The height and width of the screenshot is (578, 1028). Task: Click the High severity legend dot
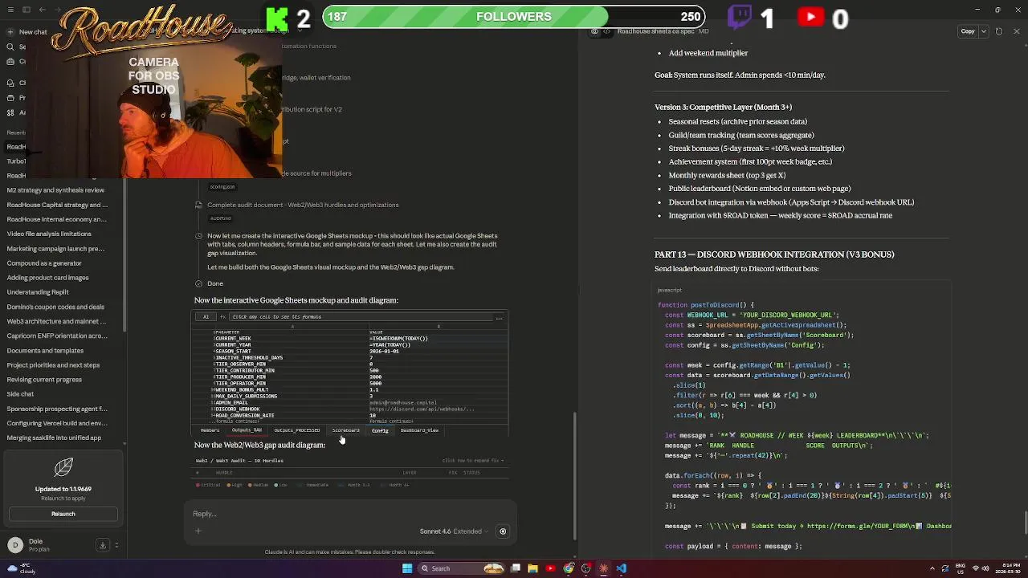[x=229, y=485]
